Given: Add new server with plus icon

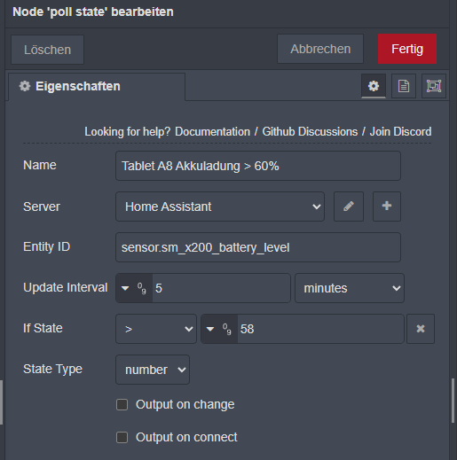Looking at the screenshot, I should click(x=387, y=207).
